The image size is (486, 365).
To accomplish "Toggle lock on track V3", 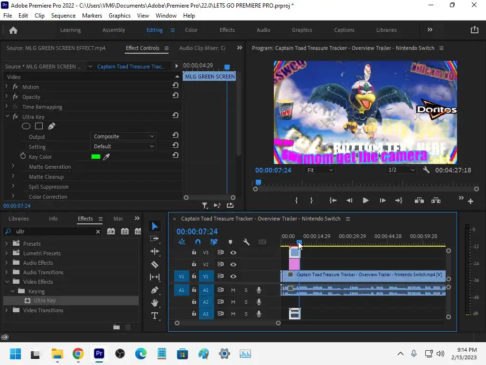I will point(194,252).
